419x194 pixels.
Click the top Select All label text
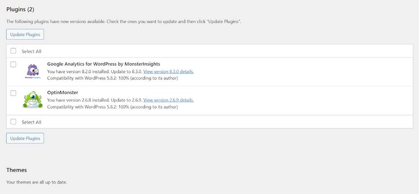click(31, 51)
